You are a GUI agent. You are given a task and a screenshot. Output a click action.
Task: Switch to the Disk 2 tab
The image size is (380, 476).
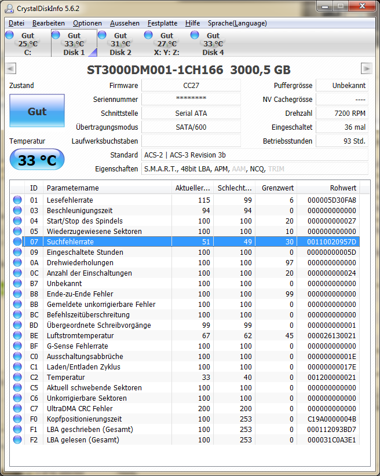click(120, 43)
